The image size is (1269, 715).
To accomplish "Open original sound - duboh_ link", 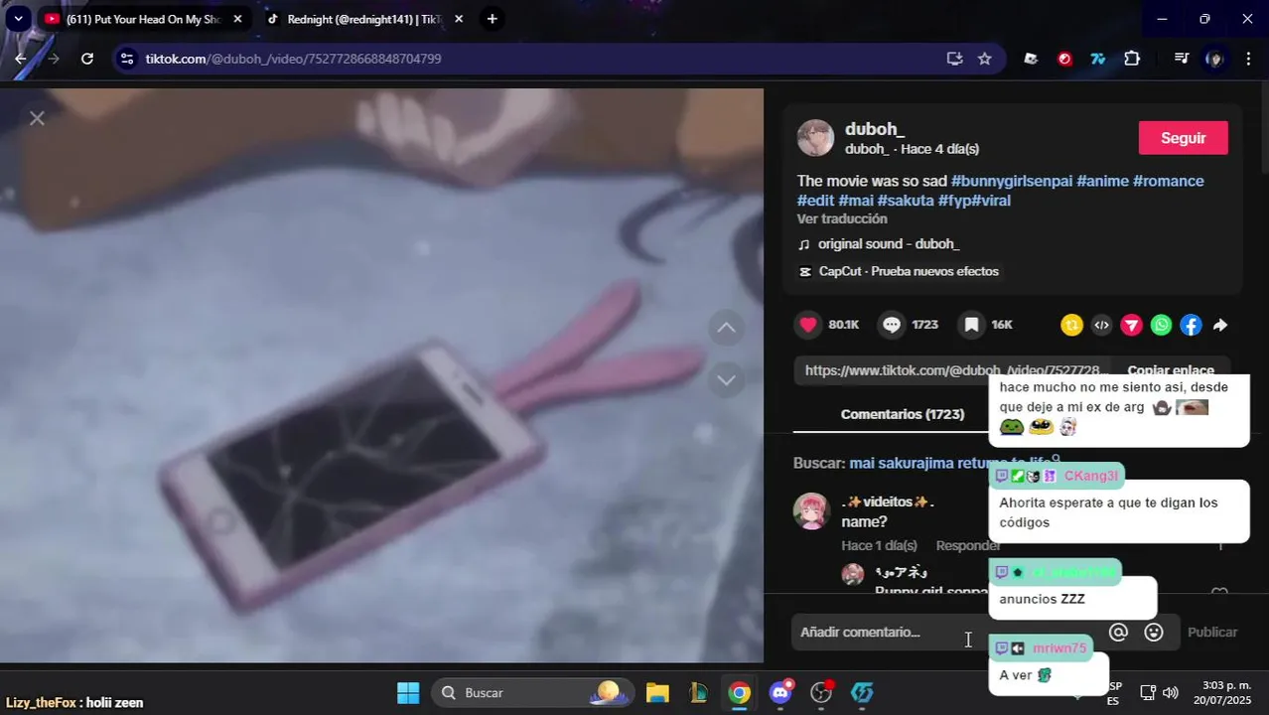I will point(889,244).
